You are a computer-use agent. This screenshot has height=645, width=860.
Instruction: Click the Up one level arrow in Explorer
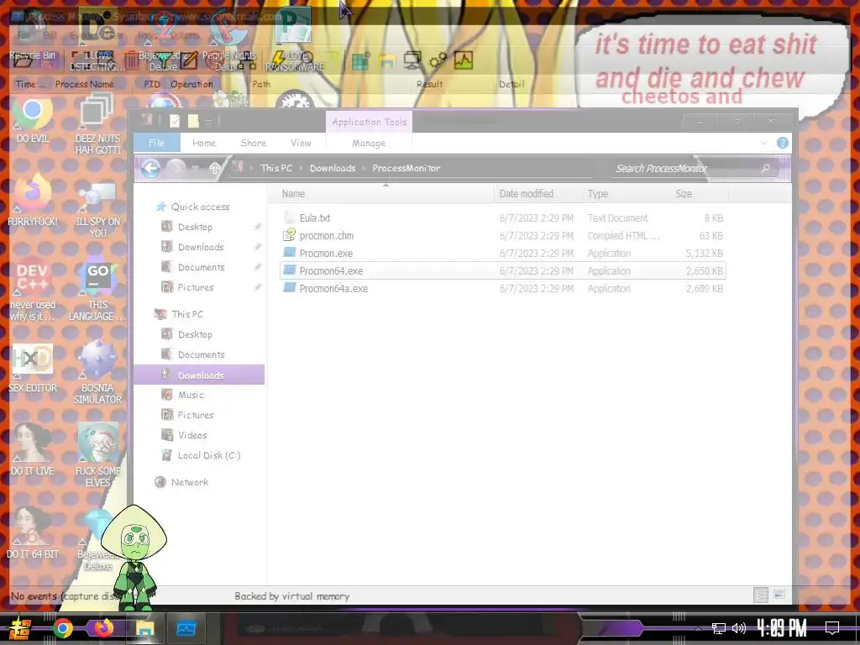point(215,168)
